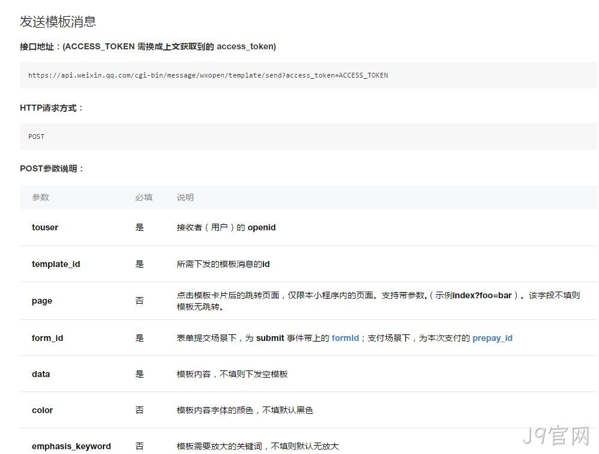This screenshot has width=599, height=454.
Task: Select the emphasis_keyword parameter name
Action: click(x=72, y=446)
